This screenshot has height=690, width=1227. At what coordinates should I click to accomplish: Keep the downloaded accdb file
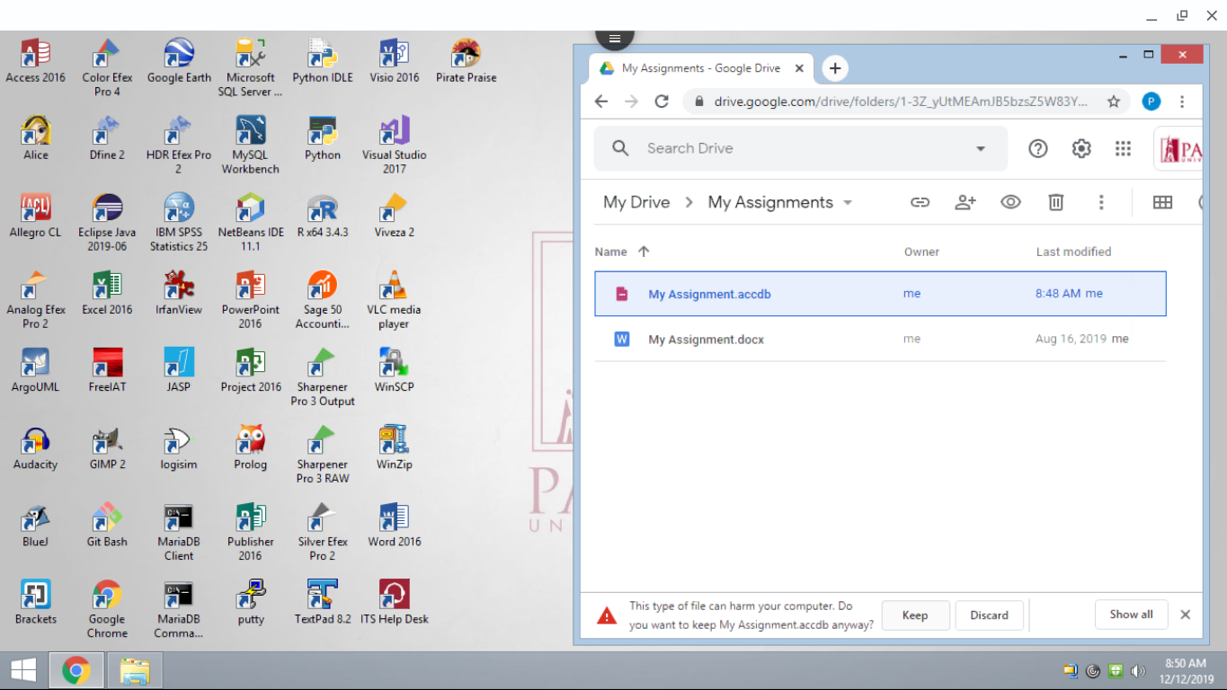915,615
